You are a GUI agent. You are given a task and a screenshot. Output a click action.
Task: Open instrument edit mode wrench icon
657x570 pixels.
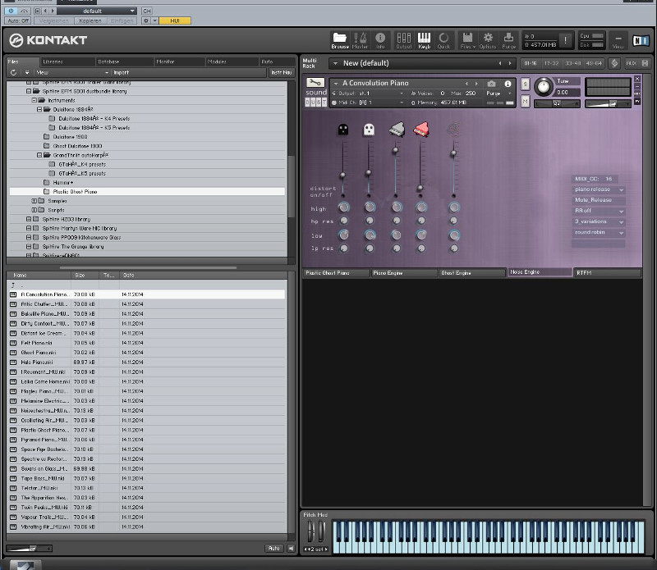(x=315, y=82)
